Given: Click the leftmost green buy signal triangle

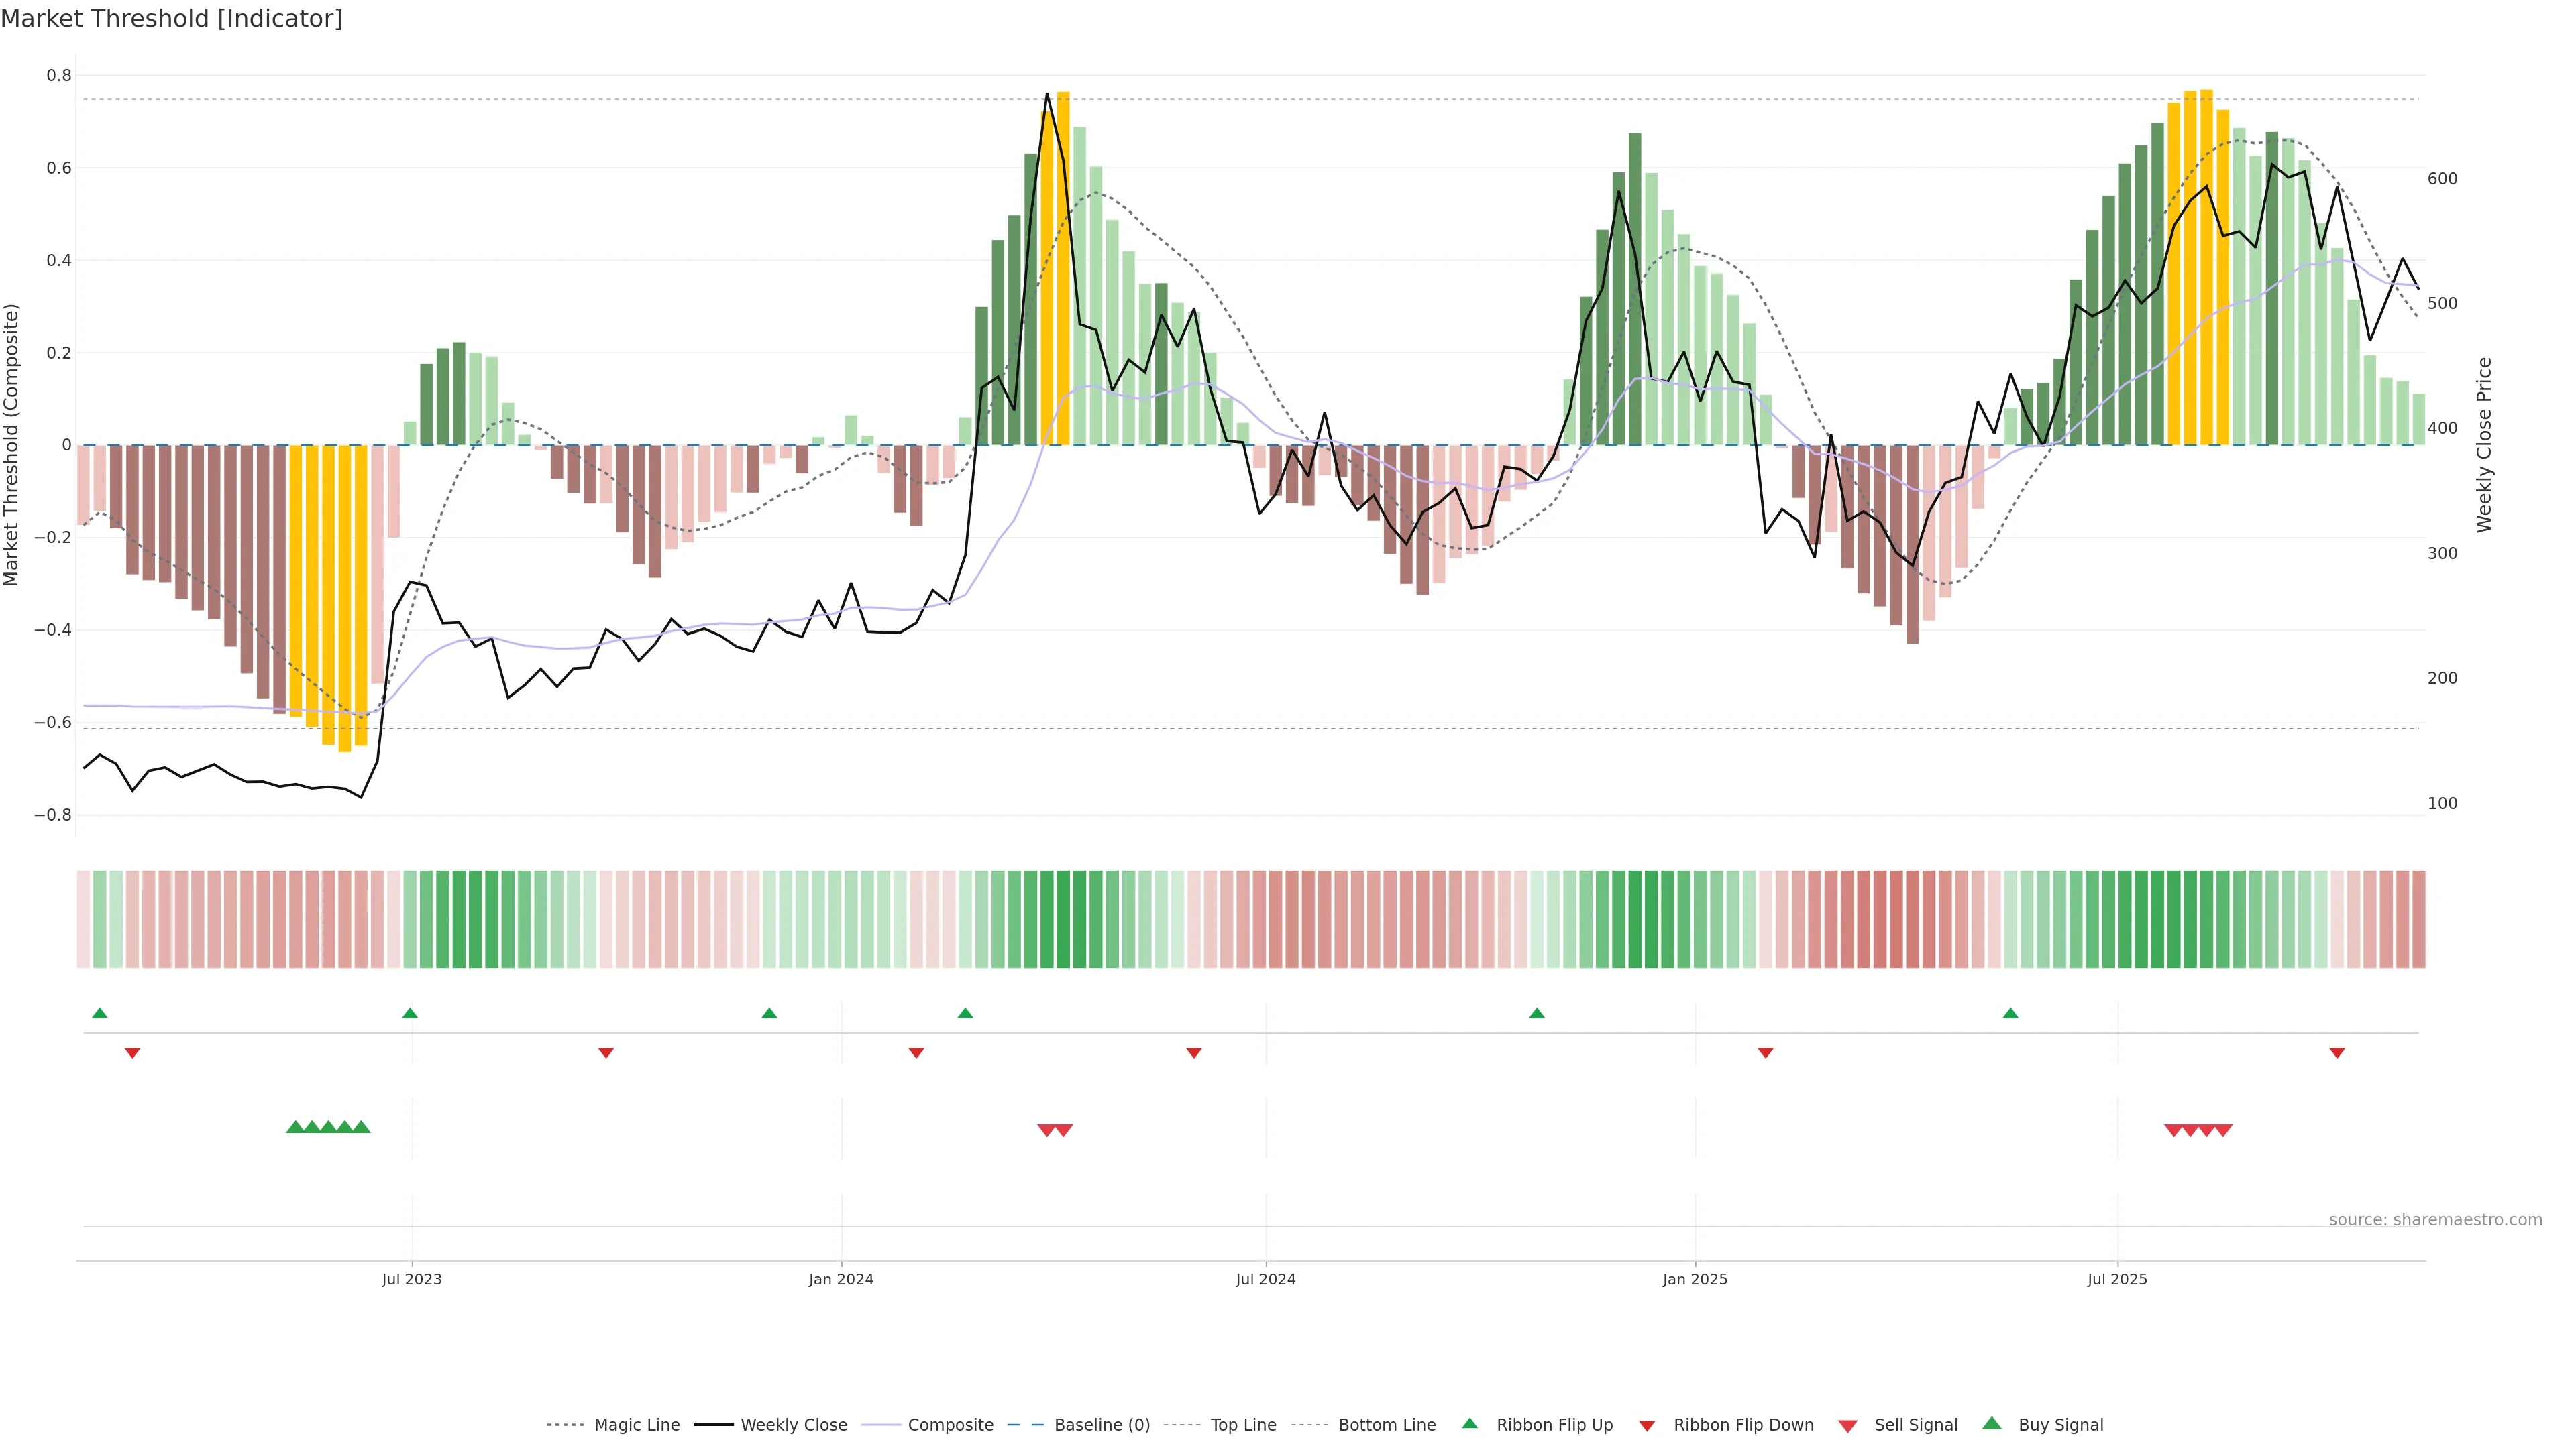Looking at the screenshot, I should tap(295, 1127).
